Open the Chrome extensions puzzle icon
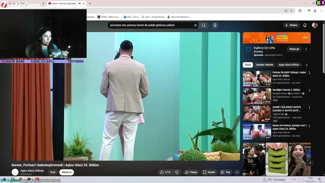325x183 pixels. click(x=300, y=11)
